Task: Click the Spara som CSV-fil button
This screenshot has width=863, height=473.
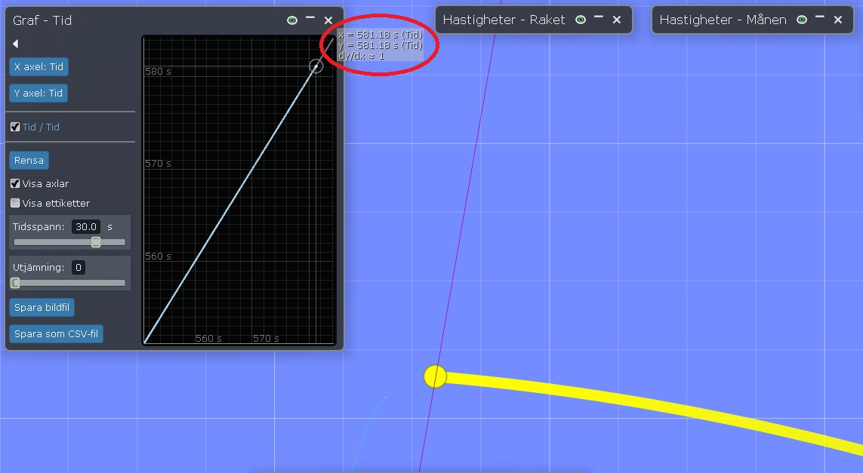Action: pos(56,333)
